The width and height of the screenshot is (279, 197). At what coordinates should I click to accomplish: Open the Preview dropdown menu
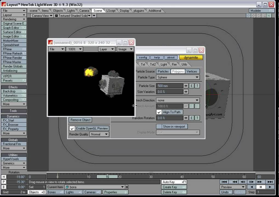tap(233, 187)
